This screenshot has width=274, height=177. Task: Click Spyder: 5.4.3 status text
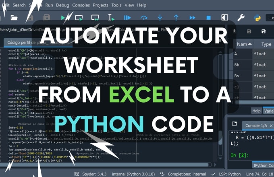[94, 174]
